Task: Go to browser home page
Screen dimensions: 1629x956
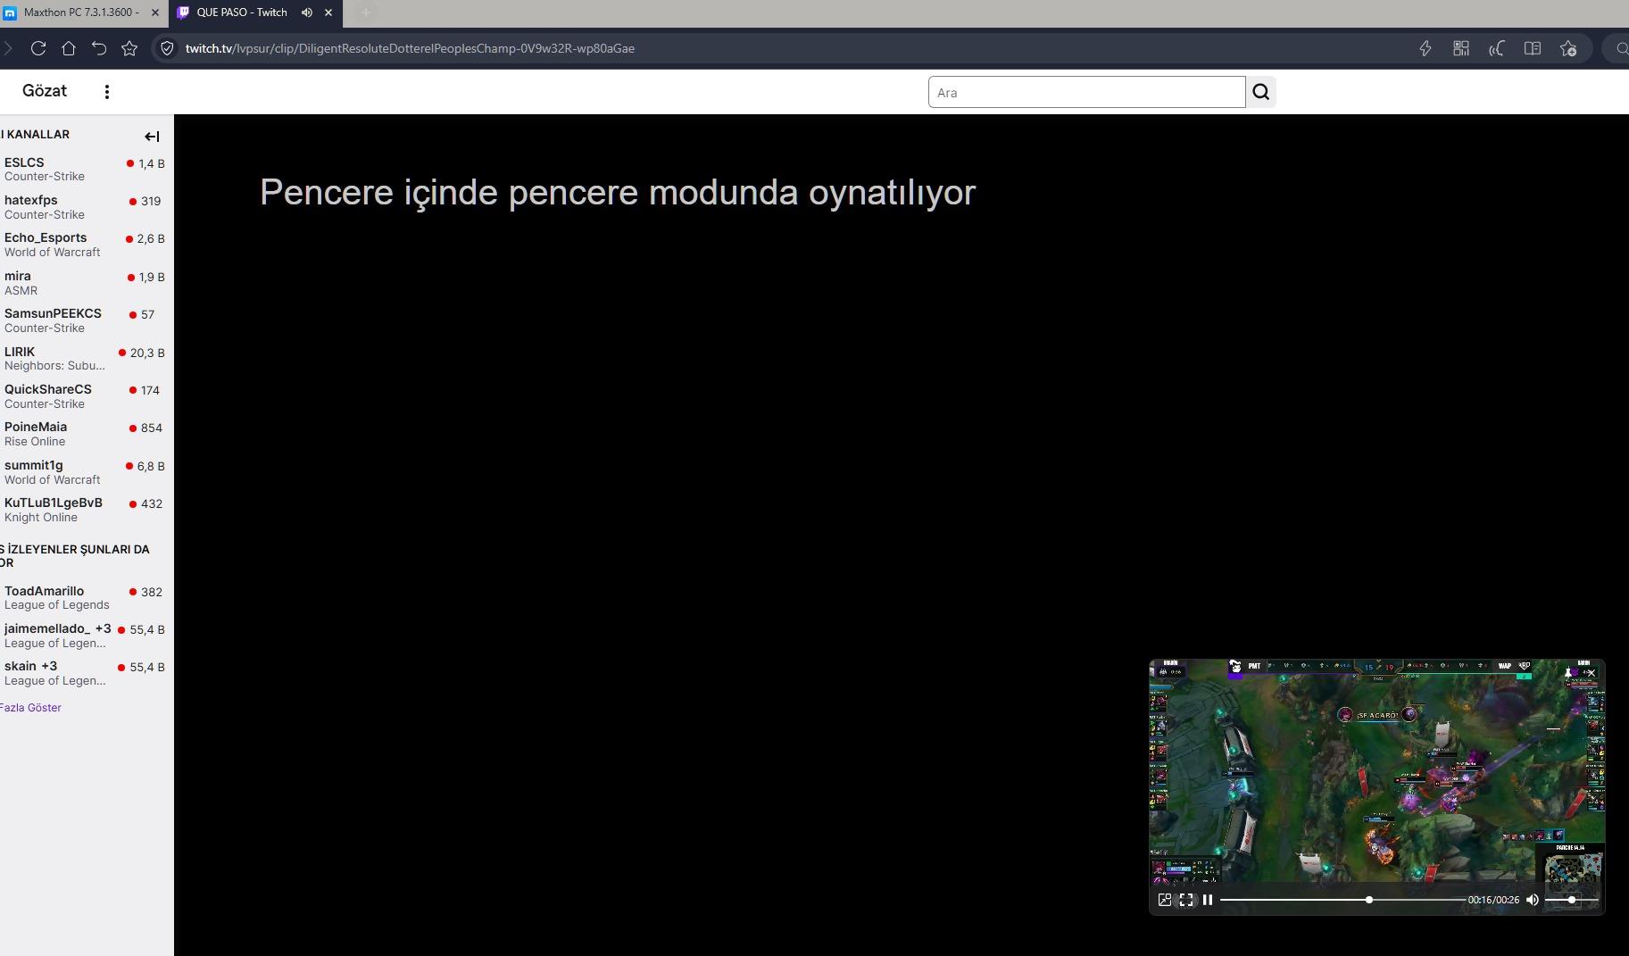Action: (x=68, y=48)
